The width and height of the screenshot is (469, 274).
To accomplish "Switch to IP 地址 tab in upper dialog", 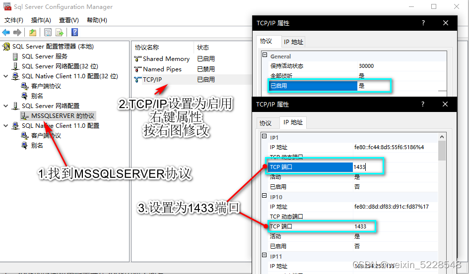I will 293,42.
